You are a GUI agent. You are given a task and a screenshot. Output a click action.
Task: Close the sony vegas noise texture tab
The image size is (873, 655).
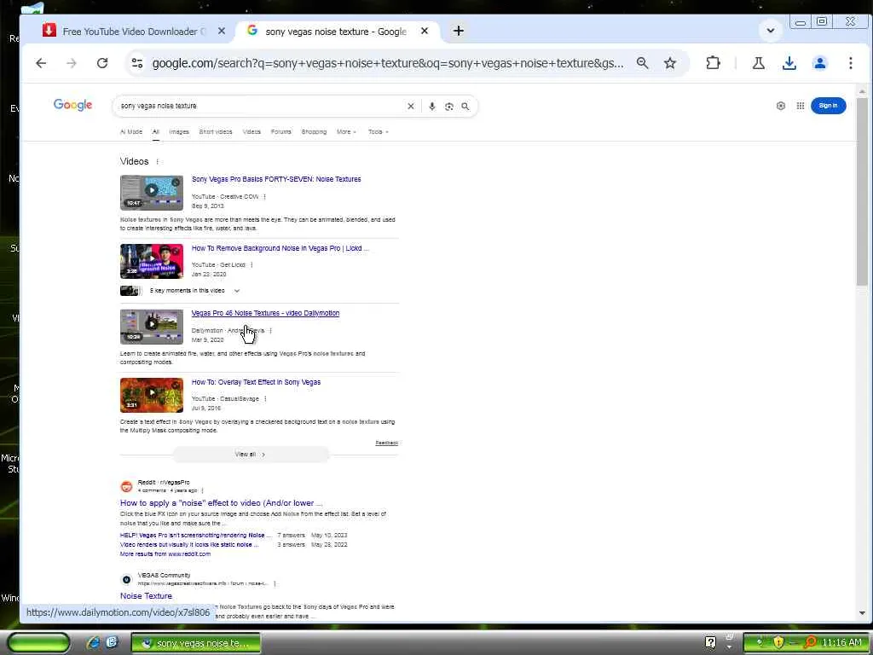tap(425, 32)
